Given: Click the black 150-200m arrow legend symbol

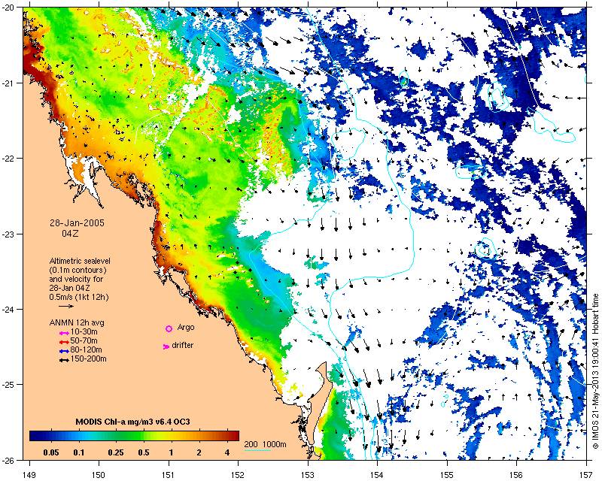Looking at the screenshot, I should pos(65,360).
